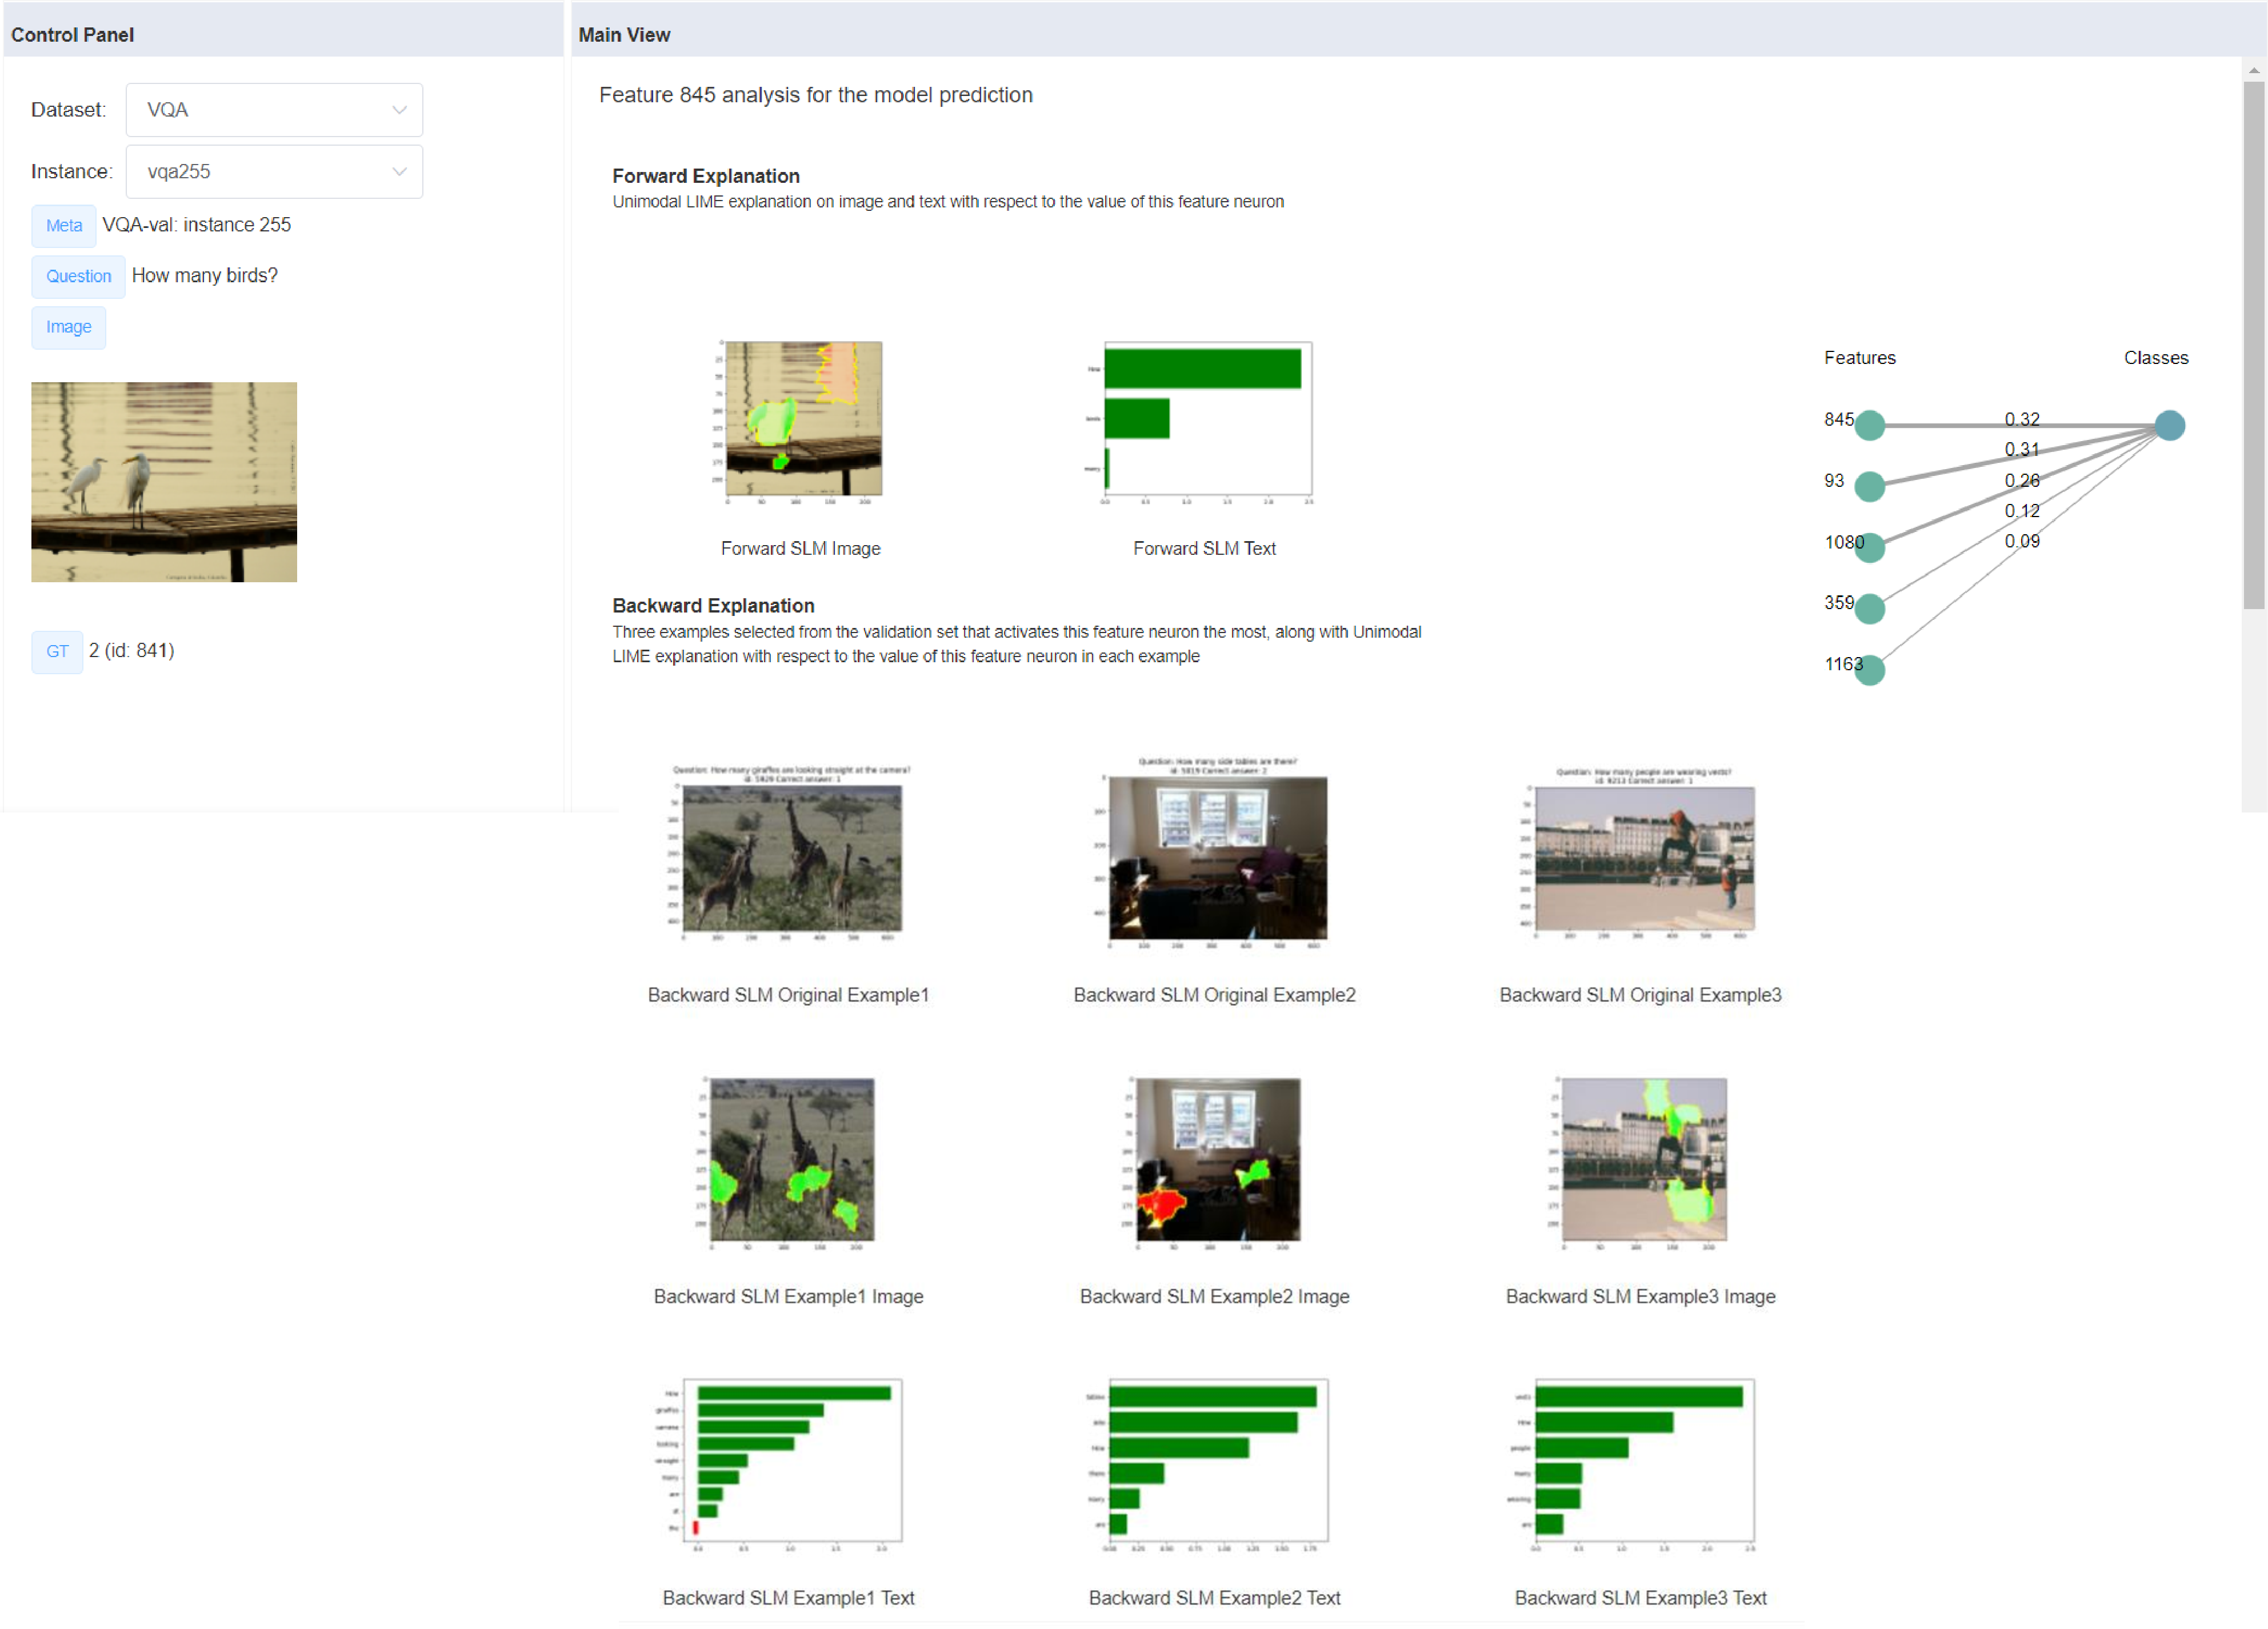Click the 'Feature 845 analysis' title text
Viewport: 2268px width, 1629px height.
[x=816, y=95]
